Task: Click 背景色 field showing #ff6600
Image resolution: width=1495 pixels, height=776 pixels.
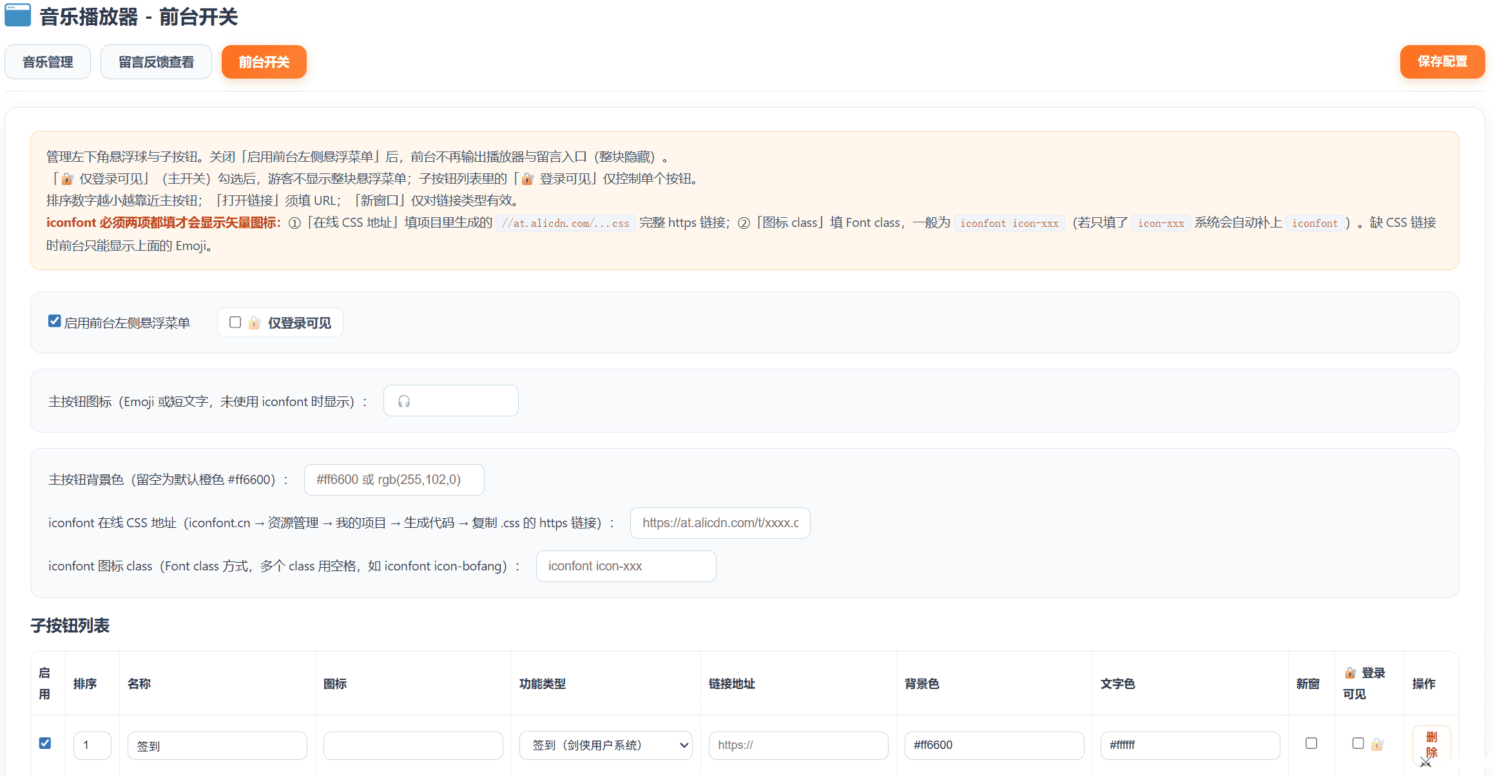Action: [994, 745]
